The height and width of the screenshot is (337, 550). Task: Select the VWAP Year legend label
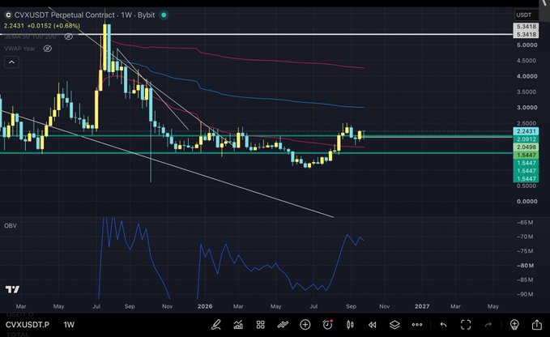[20, 49]
